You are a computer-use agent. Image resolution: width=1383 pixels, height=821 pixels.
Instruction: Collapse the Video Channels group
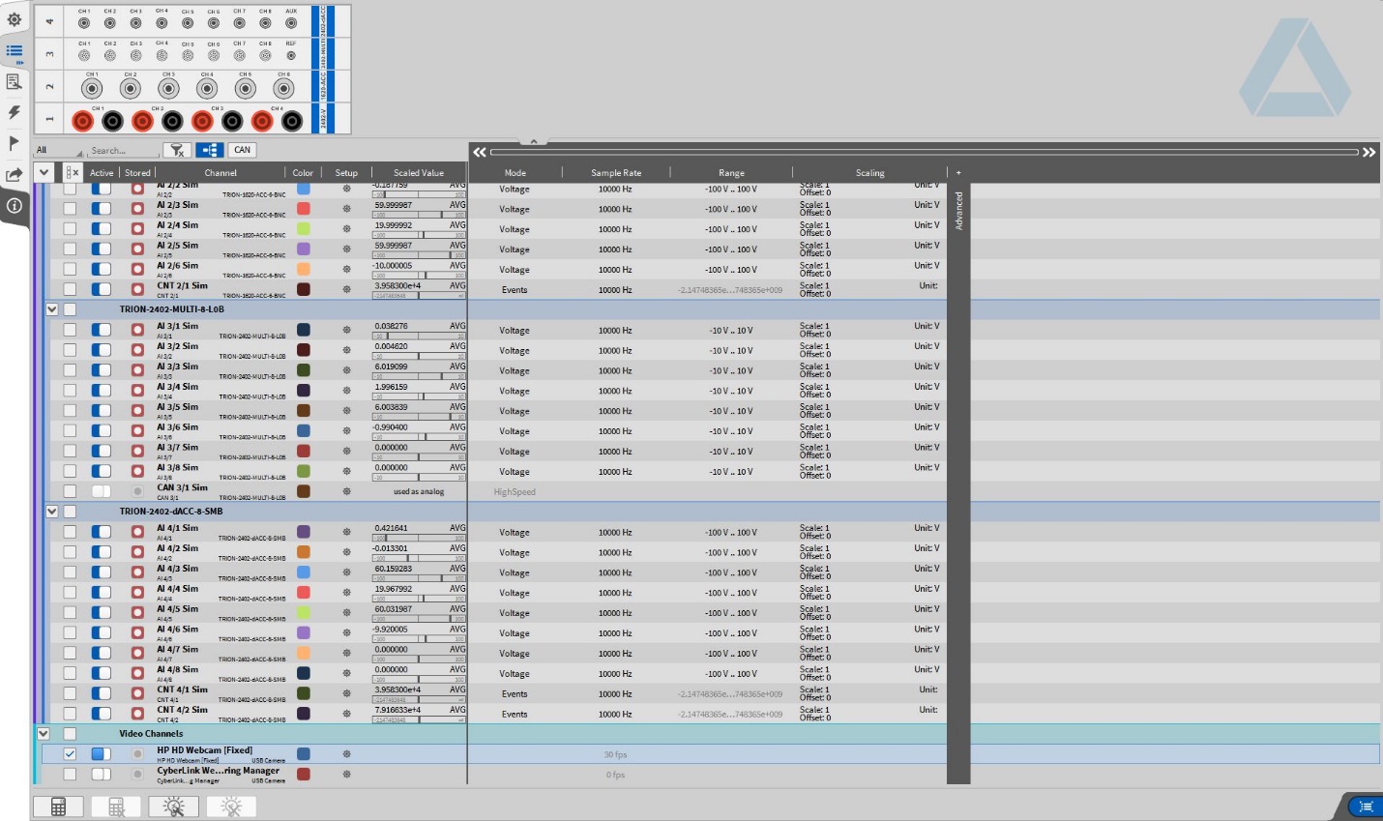click(x=44, y=734)
